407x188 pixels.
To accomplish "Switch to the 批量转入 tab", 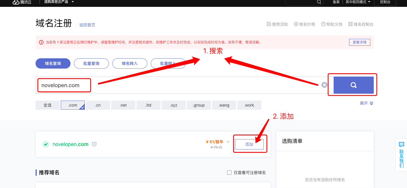I will pos(168,63).
